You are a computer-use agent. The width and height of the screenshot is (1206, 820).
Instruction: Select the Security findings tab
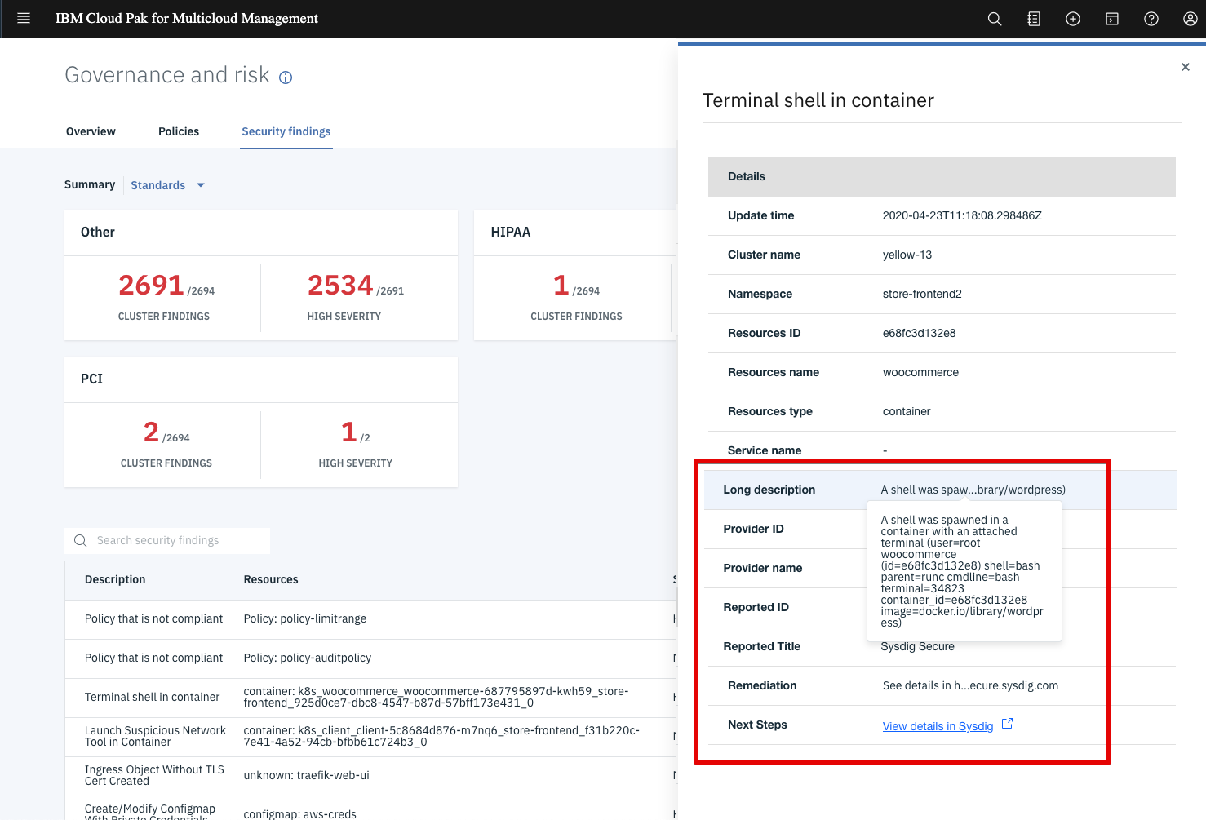coord(286,131)
